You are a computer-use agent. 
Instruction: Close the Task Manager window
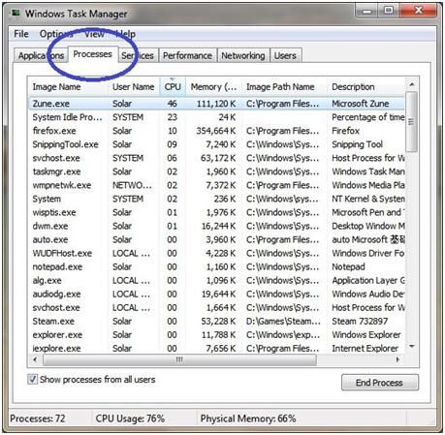coord(419,11)
